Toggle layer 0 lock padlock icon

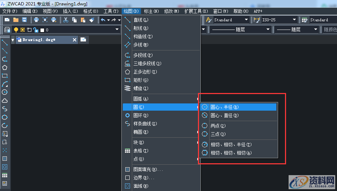(36, 30)
